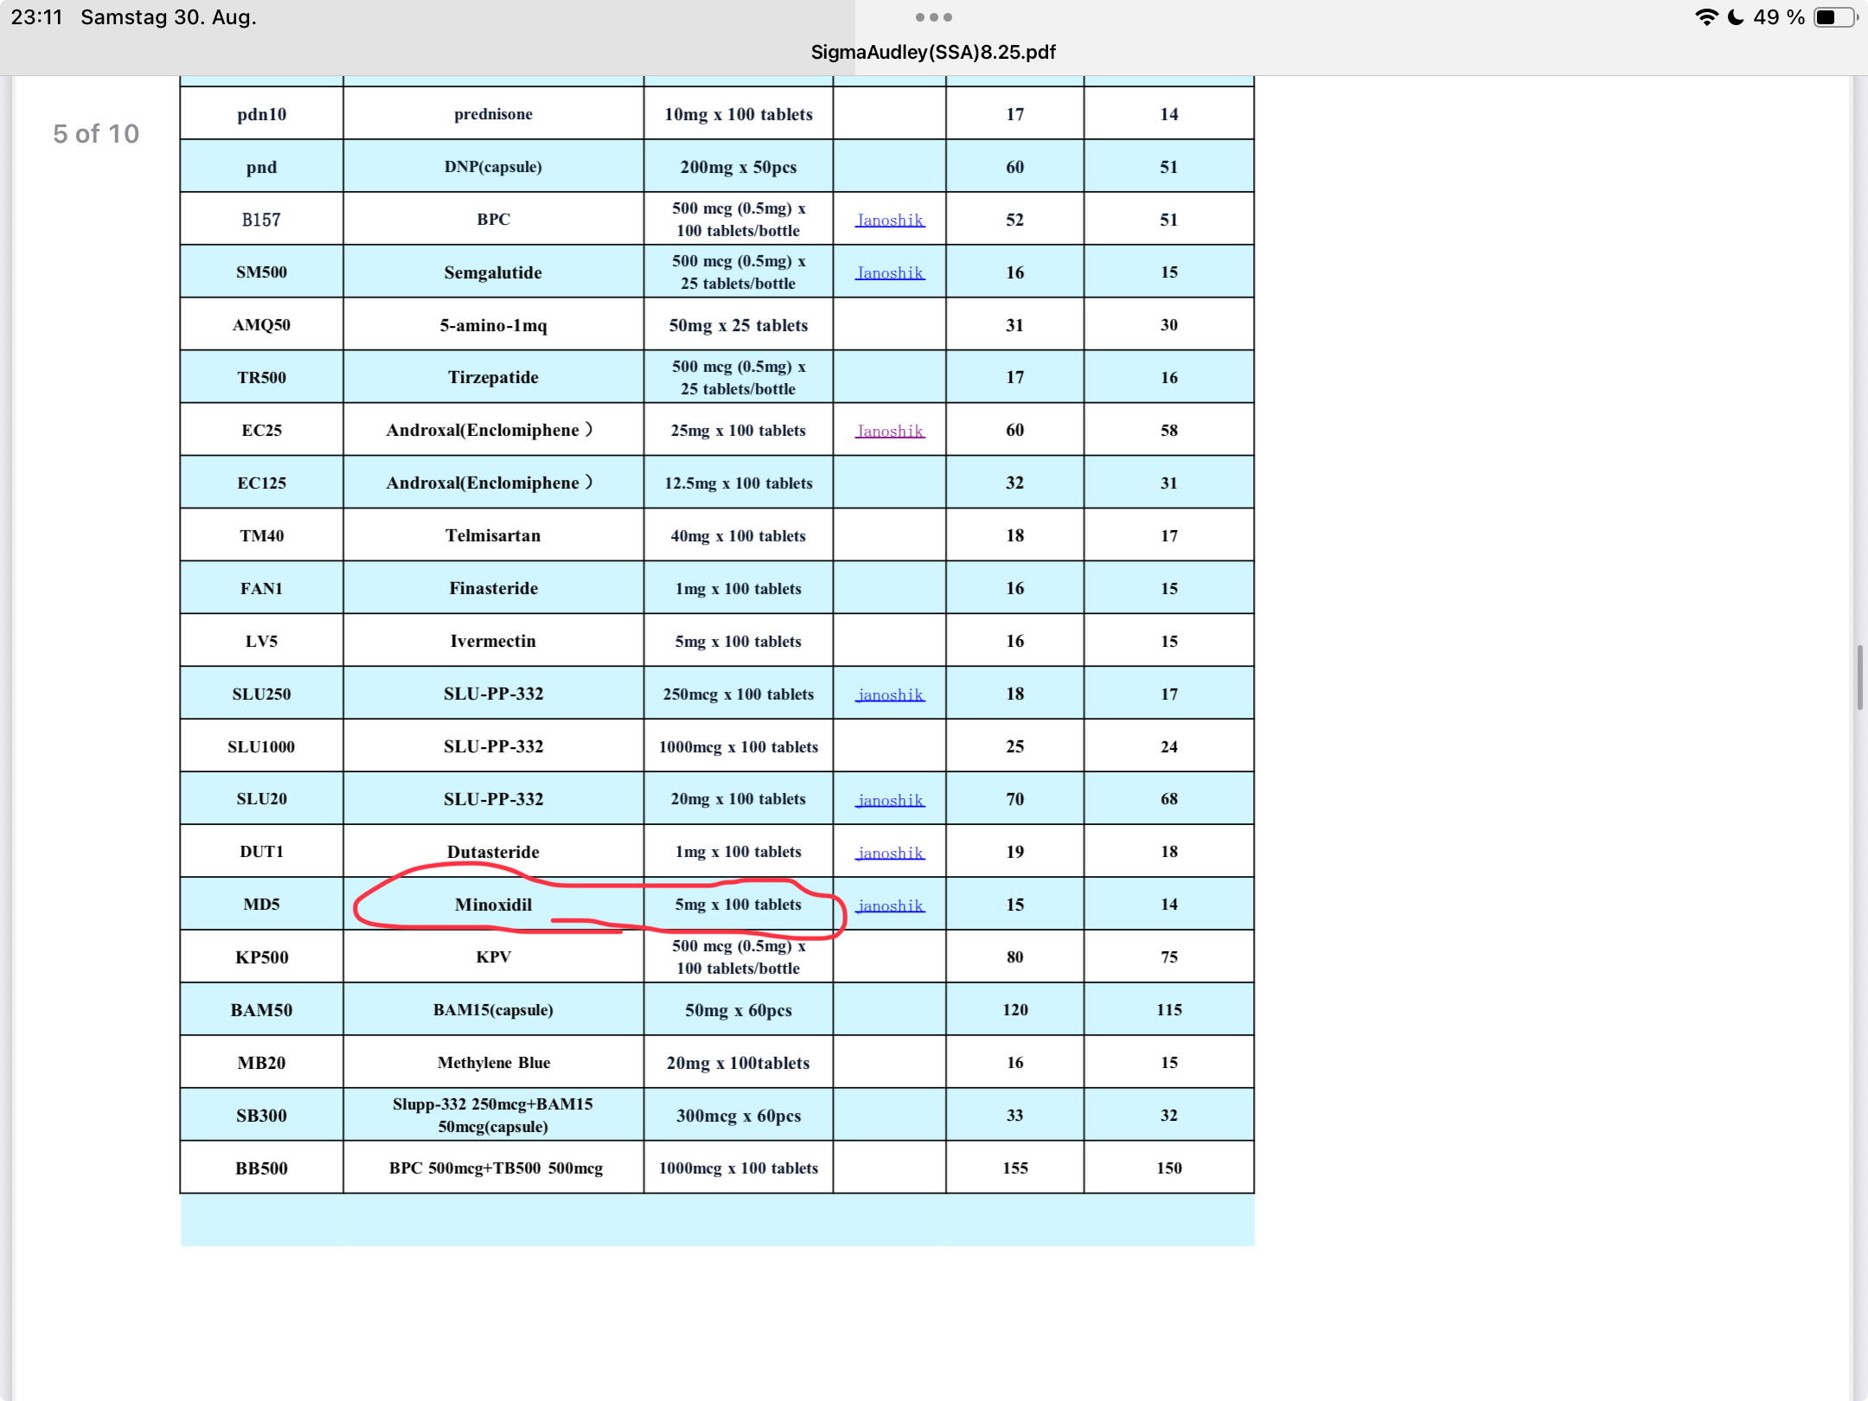This screenshot has width=1868, height=1401.
Task: Select the 'pdn10' code cell
Action: [x=261, y=113]
